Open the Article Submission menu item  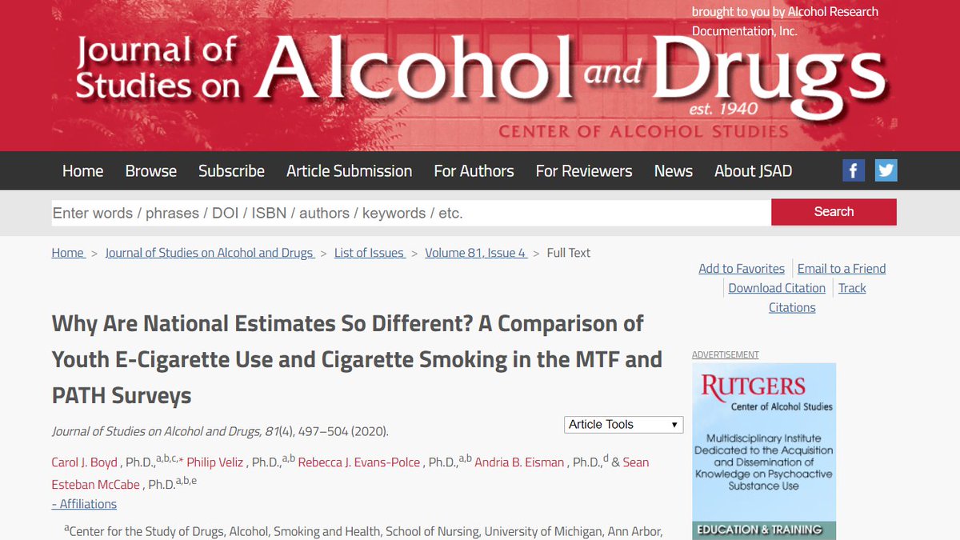[x=350, y=171]
